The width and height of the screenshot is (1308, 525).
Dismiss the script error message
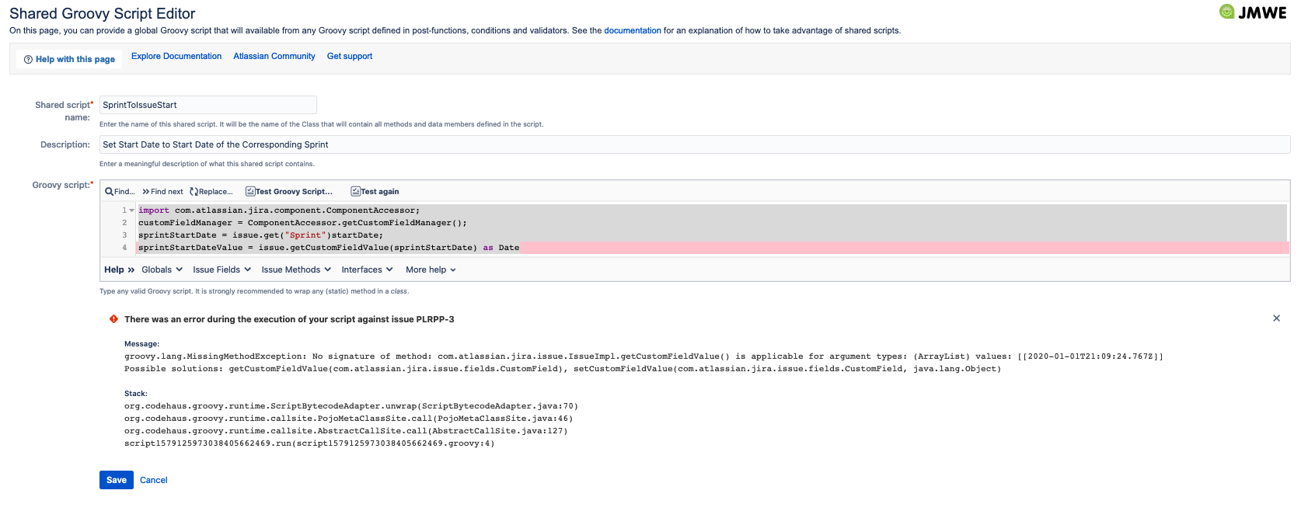click(x=1276, y=318)
